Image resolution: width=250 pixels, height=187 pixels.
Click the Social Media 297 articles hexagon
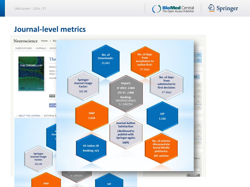click(161, 148)
